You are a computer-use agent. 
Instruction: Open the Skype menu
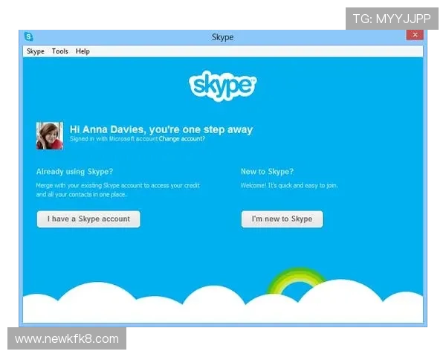pos(36,51)
